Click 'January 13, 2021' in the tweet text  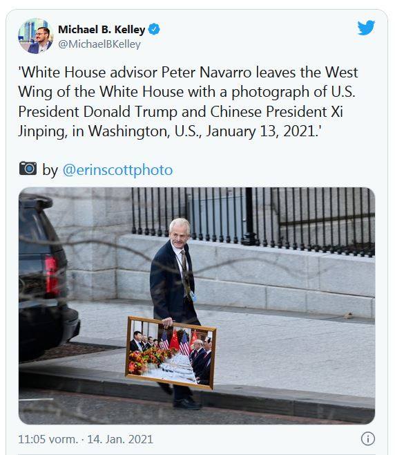click(260, 131)
